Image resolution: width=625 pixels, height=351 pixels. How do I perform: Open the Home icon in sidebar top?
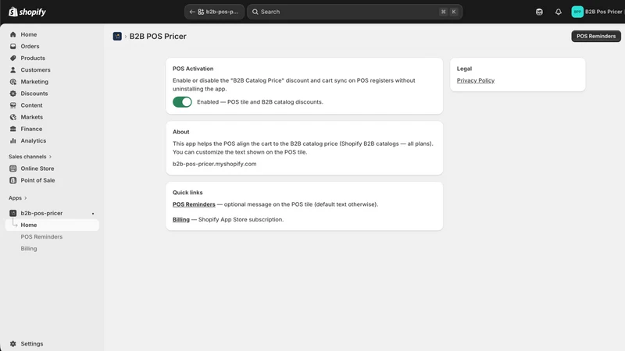(13, 34)
